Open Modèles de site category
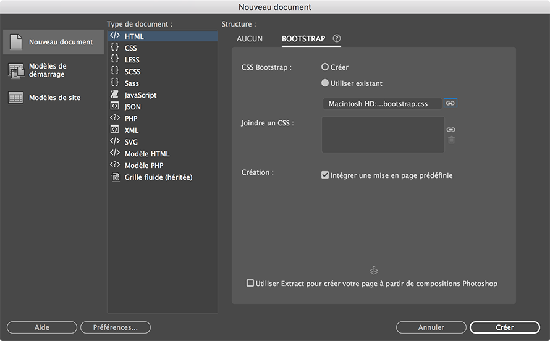This screenshot has width=550, height=341. (52, 98)
